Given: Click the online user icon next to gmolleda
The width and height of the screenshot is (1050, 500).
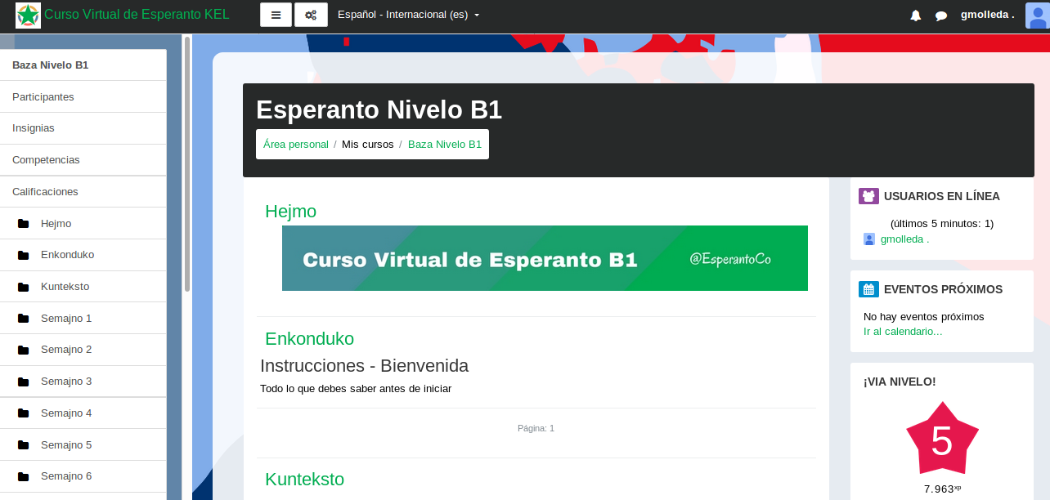Looking at the screenshot, I should (x=868, y=239).
